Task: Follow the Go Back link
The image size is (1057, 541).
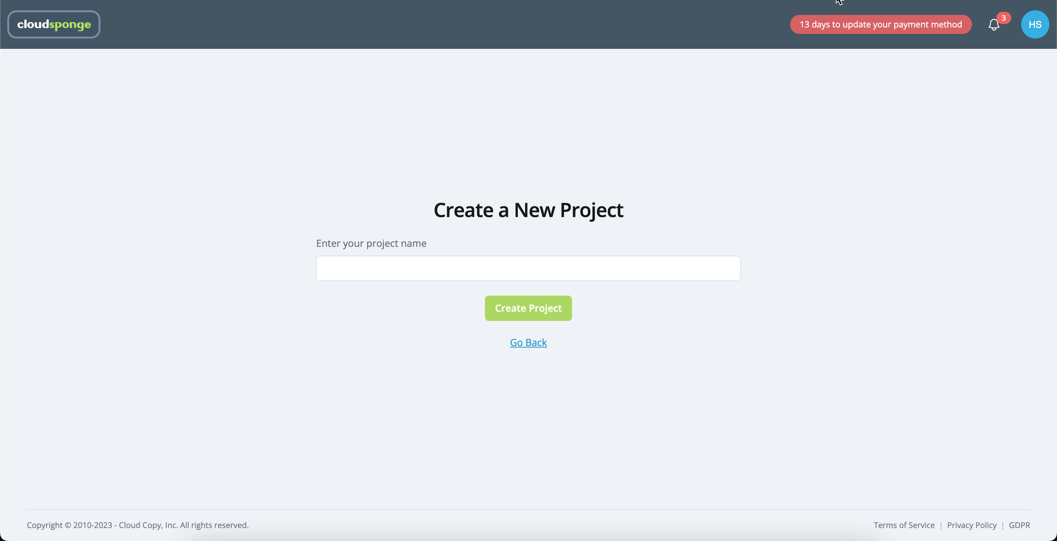Action: [x=528, y=342]
